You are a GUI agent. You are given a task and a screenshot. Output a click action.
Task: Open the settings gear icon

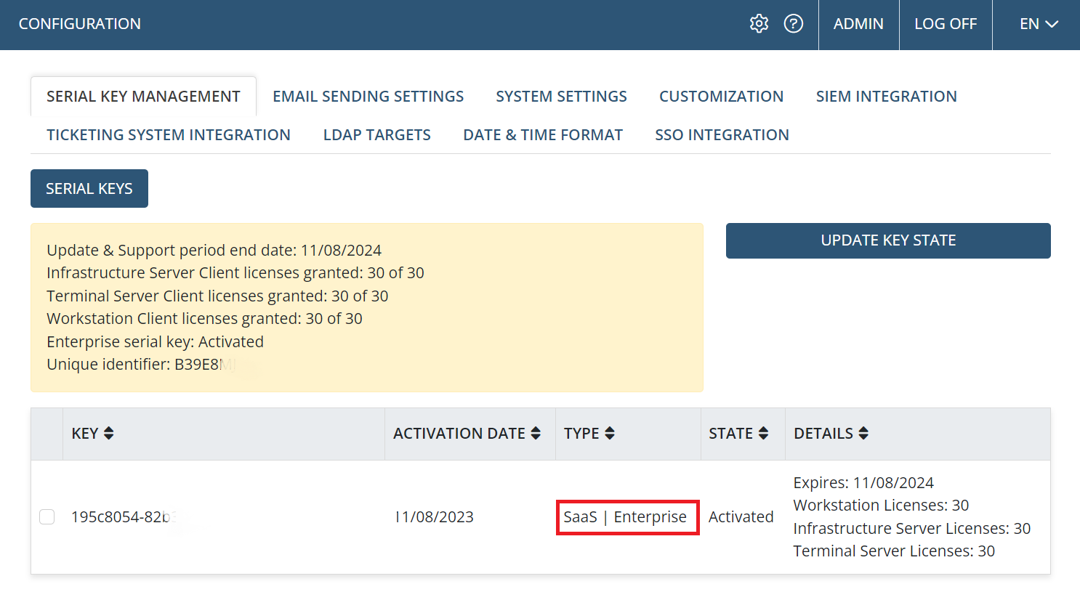click(759, 24)
